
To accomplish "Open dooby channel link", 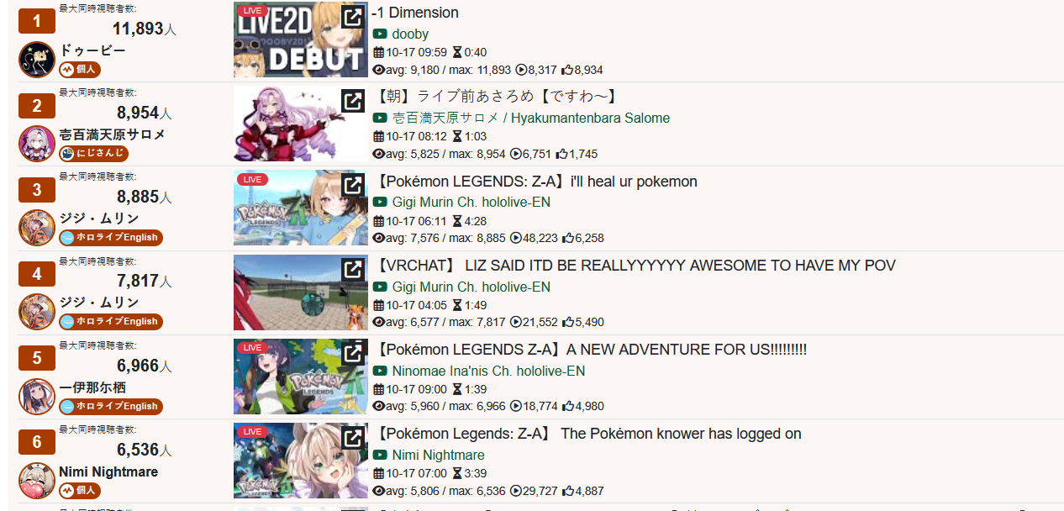I will [410, 34].
